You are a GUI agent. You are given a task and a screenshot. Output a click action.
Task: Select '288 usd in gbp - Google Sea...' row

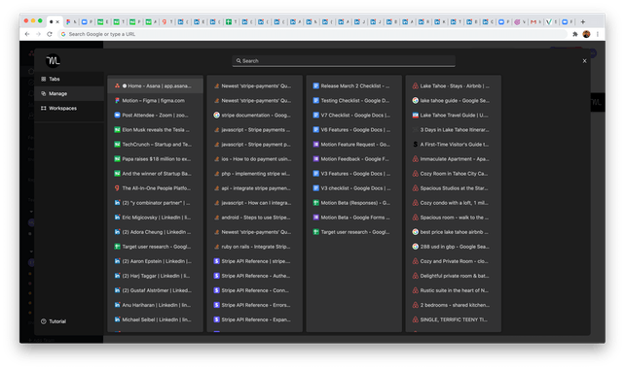point(454,247)
